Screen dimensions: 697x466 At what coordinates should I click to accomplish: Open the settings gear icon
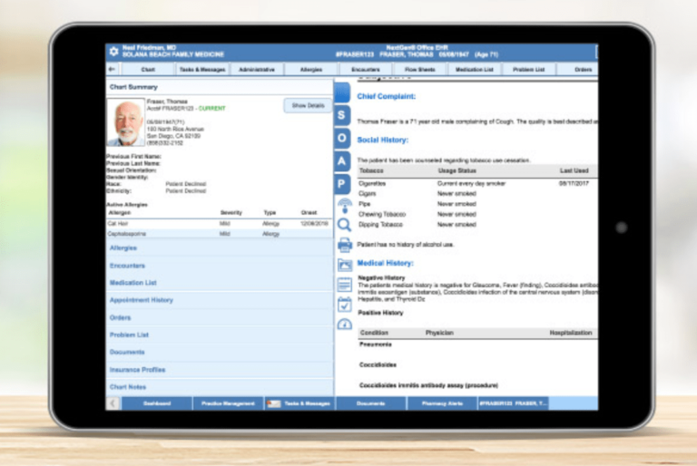[x=113, y=52]
